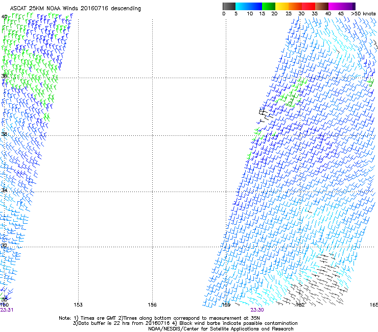378x332 pixels.
Task: Click the longitude label 153
Action: click(x=78, y=305)
